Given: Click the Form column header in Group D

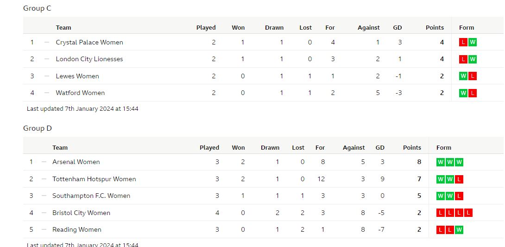Looking at the screenshot, I should [444, 148].
